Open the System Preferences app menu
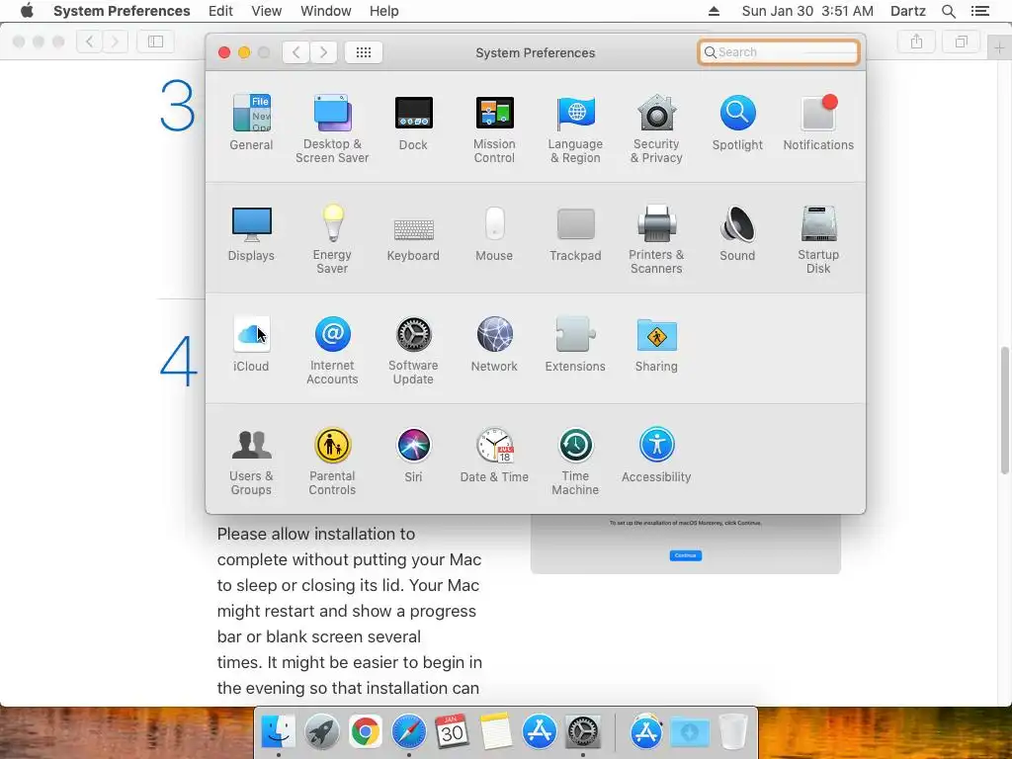1012x759 pixels. pyautogui.click(x=122, y=11)
